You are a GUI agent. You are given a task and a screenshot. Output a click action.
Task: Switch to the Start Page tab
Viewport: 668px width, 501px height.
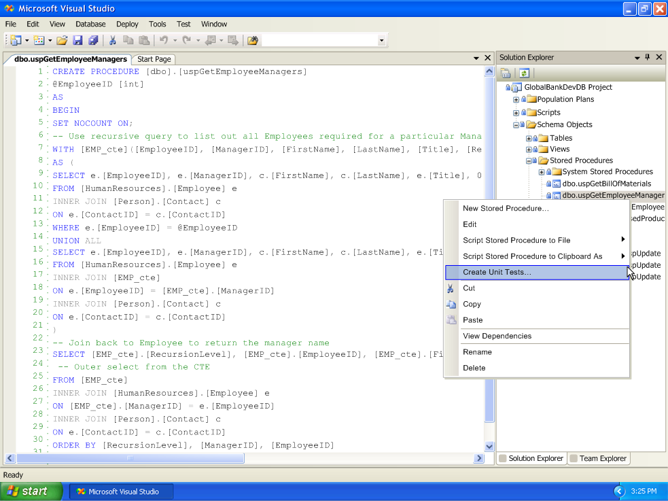click(154, 59)
